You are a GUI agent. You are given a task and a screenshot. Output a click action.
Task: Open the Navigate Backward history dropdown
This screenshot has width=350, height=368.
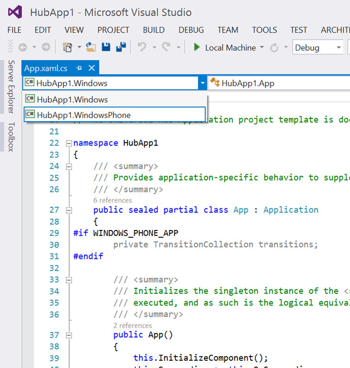pyautogui.click(x=34, y=47)
